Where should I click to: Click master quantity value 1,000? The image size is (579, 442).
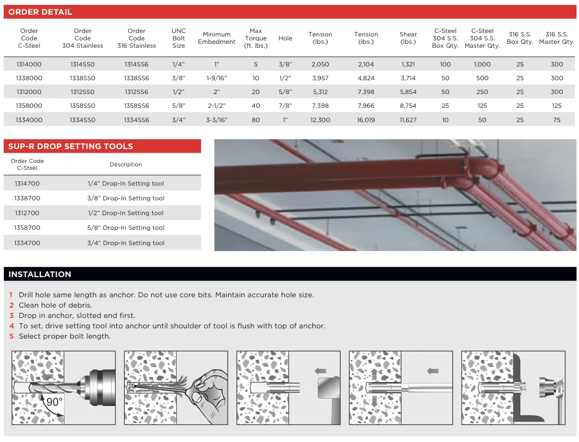(482, 64)
